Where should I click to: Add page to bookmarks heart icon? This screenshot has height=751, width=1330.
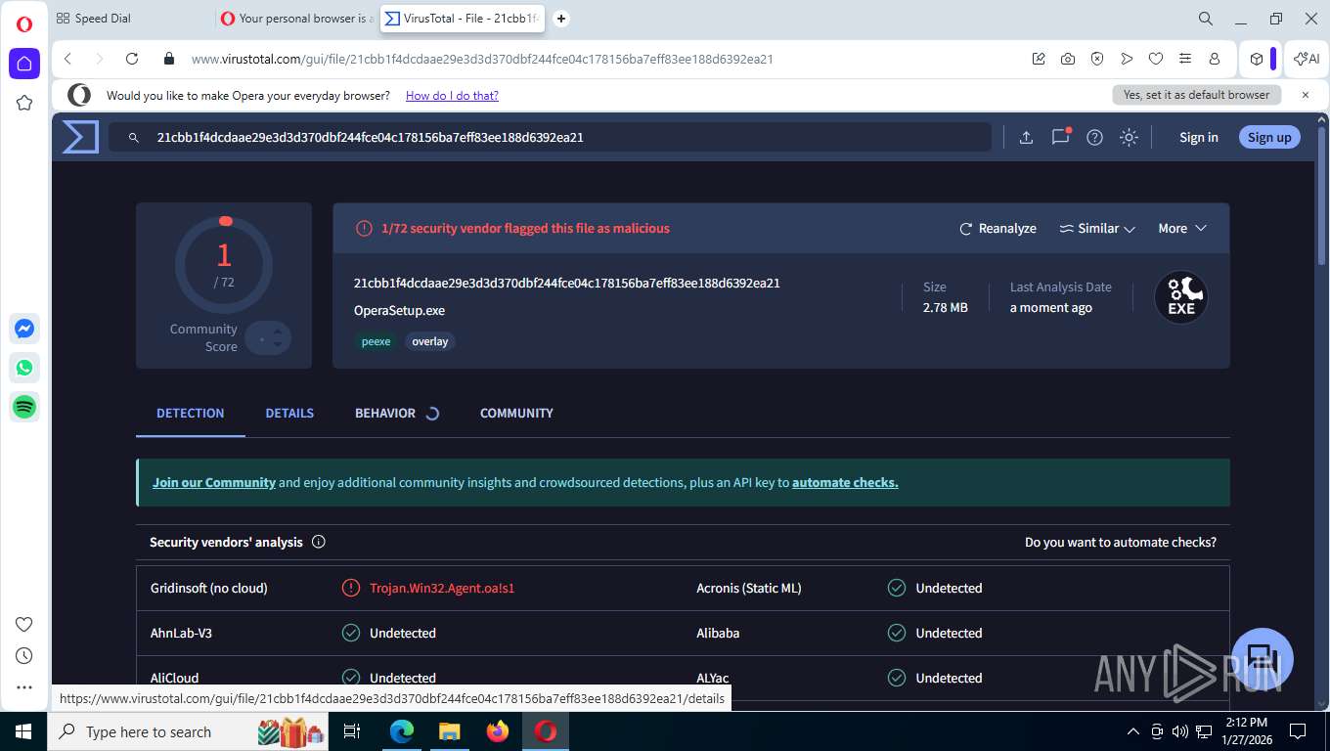click(1156, 59)
